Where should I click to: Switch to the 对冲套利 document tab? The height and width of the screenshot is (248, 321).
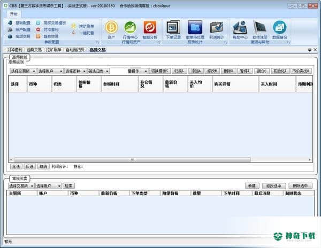tap(15, 50)
